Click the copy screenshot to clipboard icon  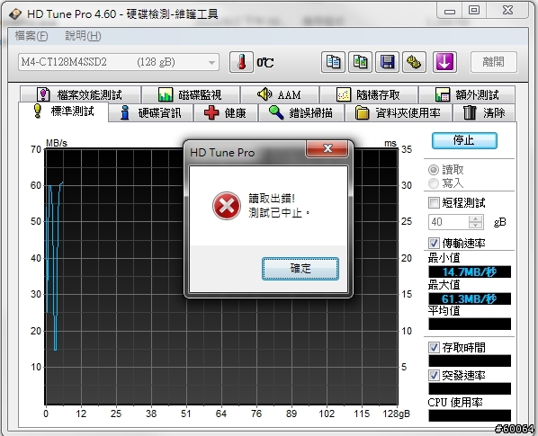[x=360, y=62]
